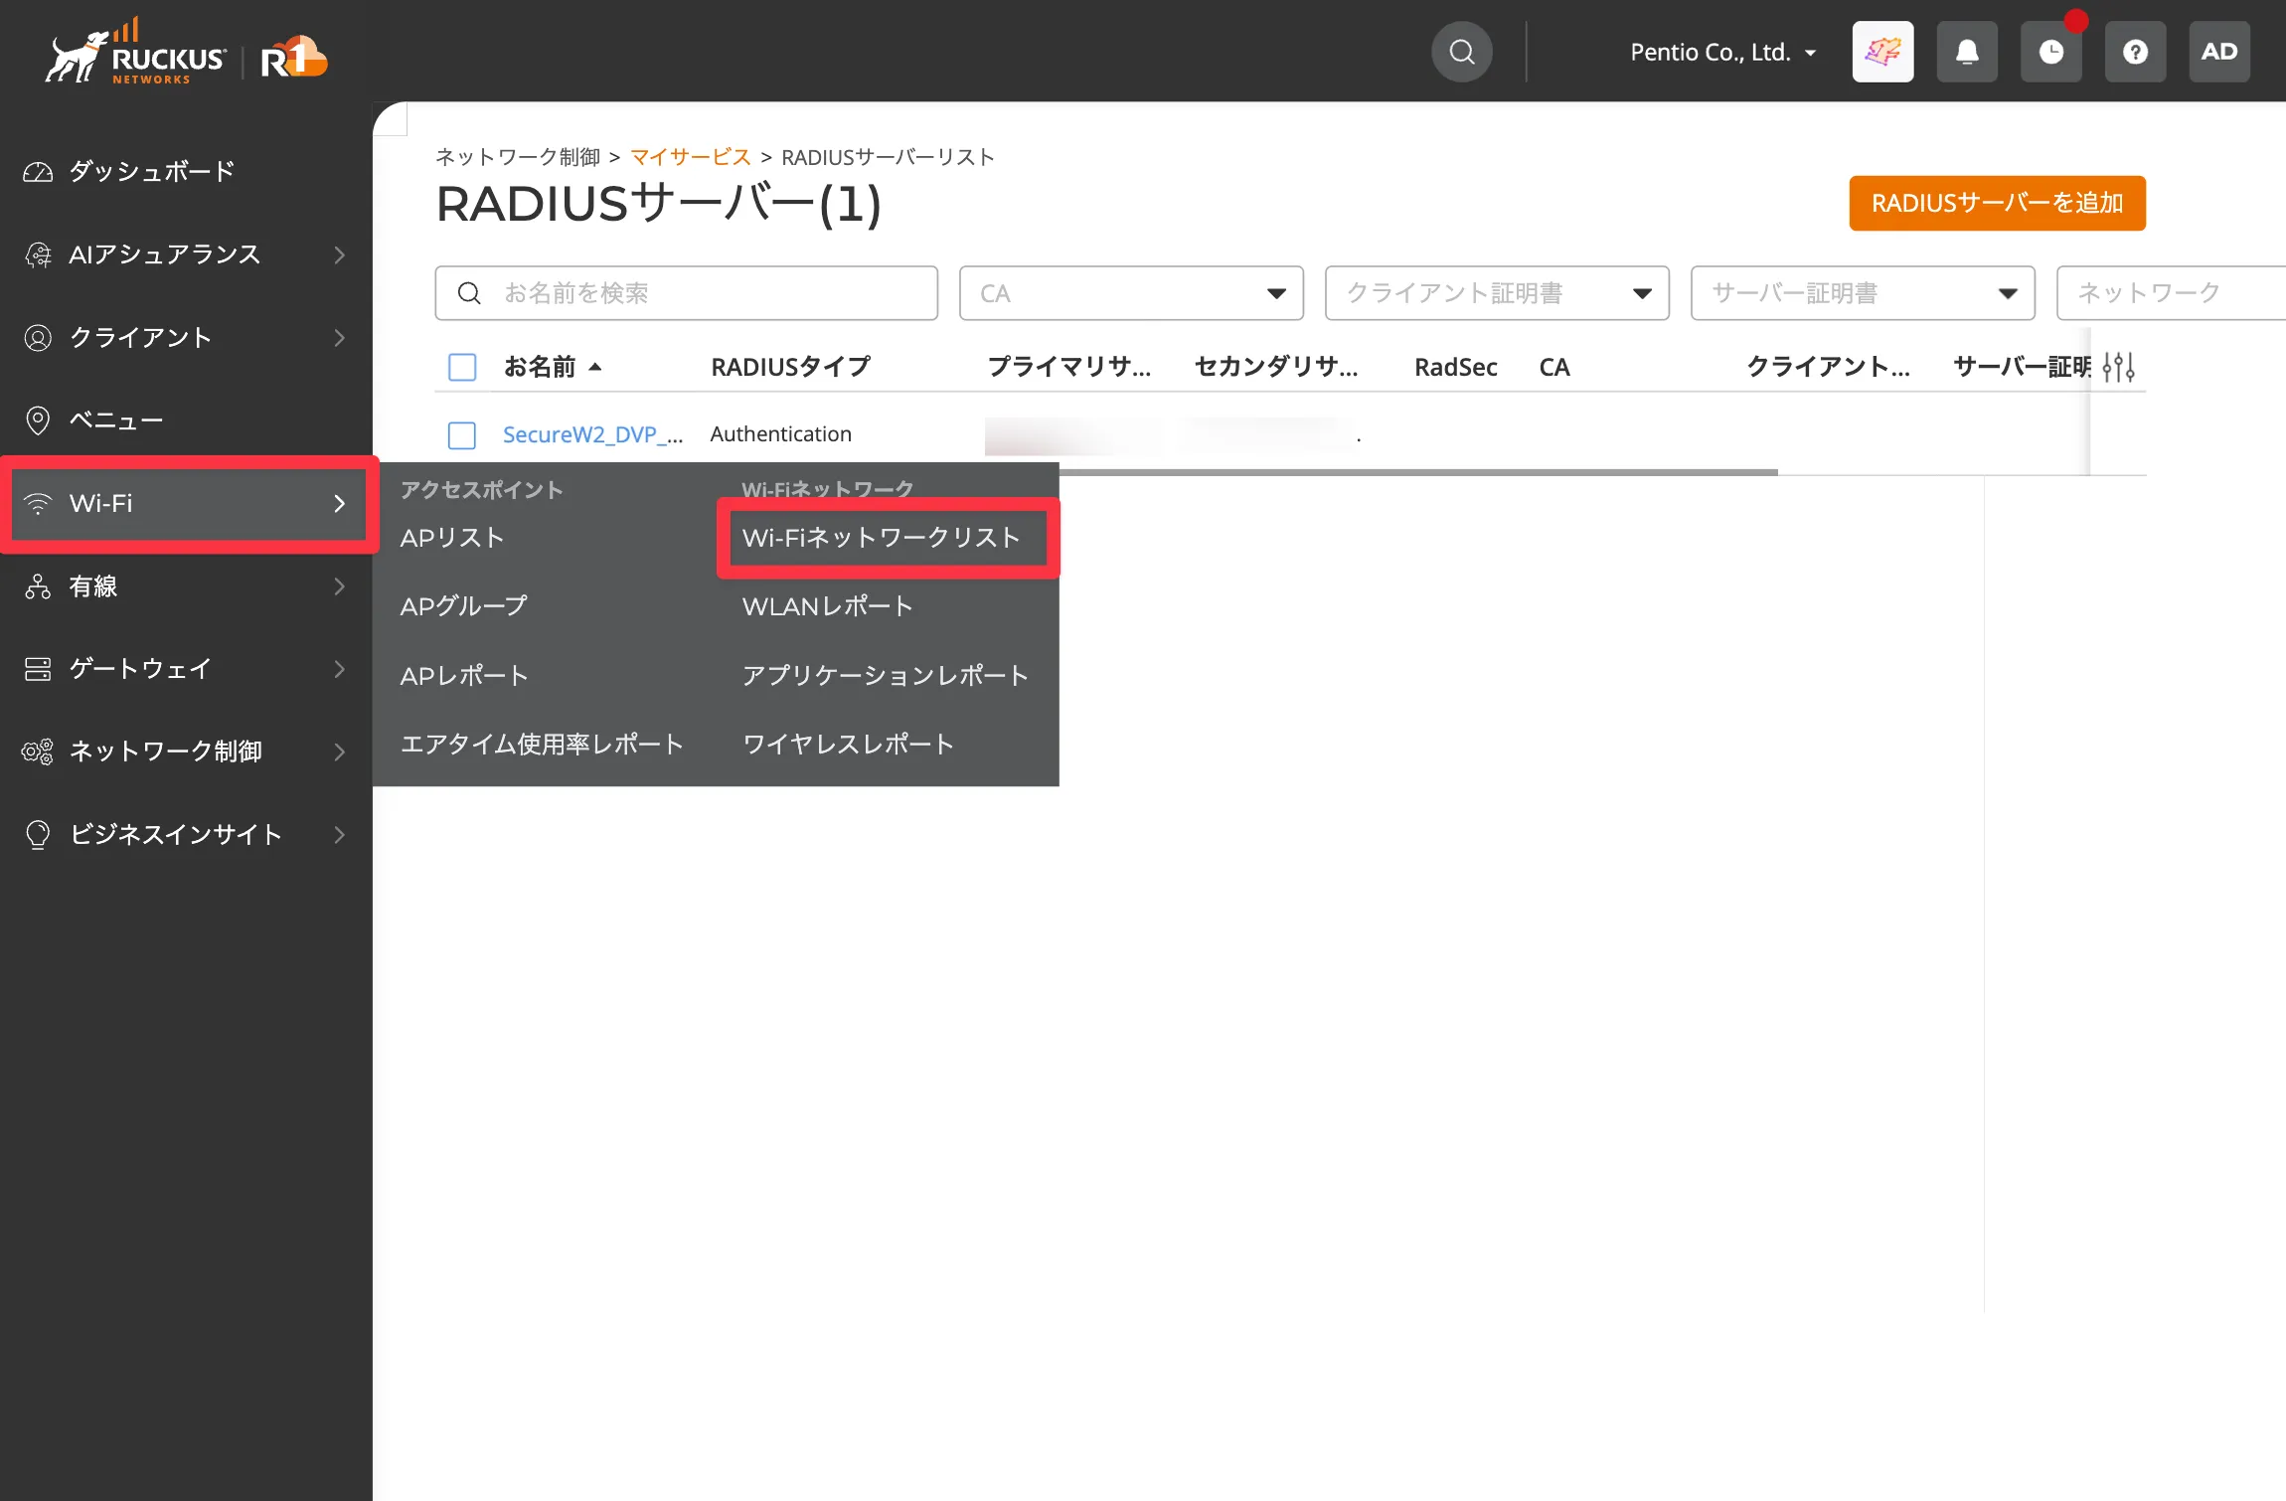Expand the ゲートウェイ submenu chevron
This screenshot has height=1501, width=2286.
340,669
